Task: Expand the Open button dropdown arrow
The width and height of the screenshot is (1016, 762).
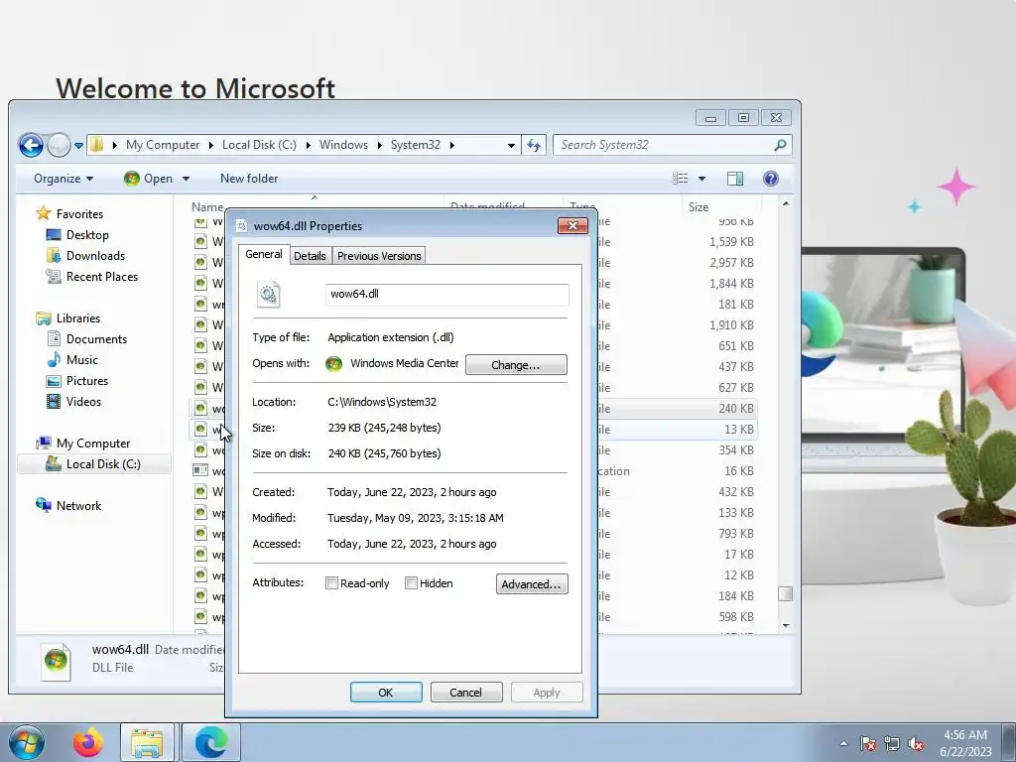Action: pos(186,179)
